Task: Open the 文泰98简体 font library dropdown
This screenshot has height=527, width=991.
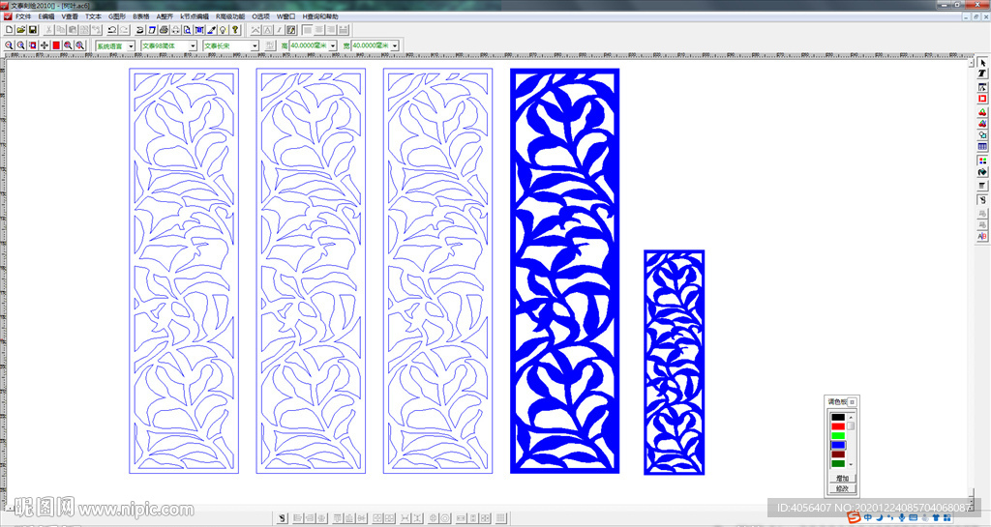Action: click(193, 46)
